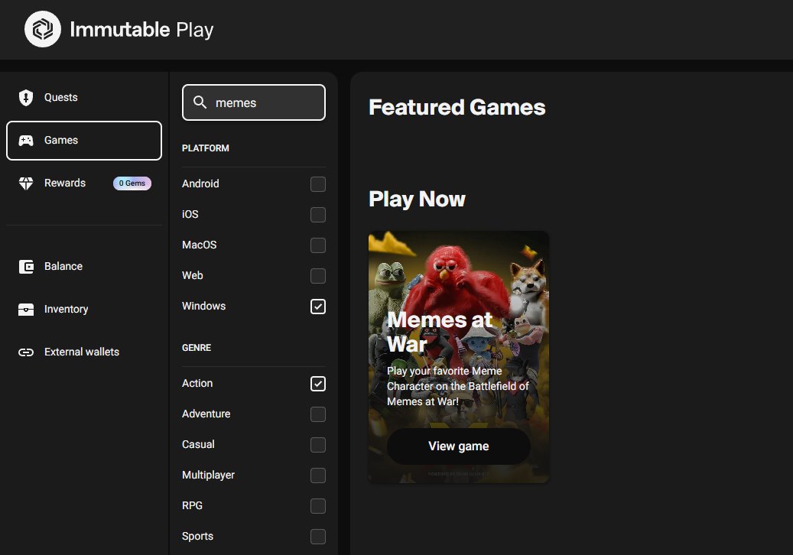Enable the Android platform checkbox

[317, 184]
